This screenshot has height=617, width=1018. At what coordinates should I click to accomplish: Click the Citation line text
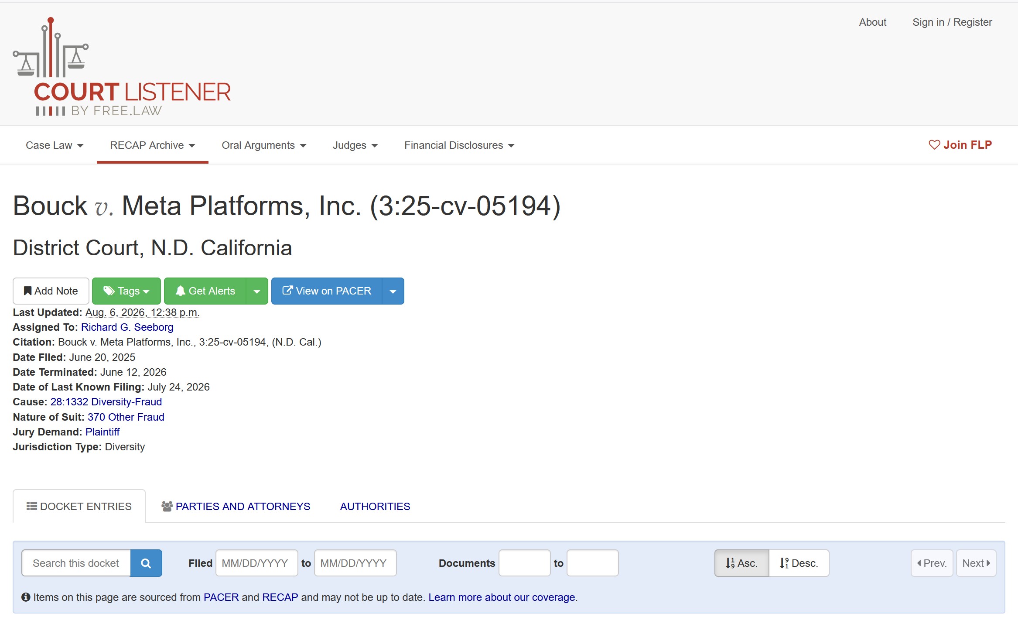click(167, 342)
